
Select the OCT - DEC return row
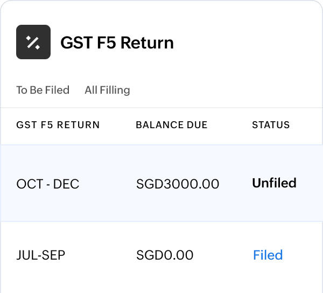pos(161,183)
